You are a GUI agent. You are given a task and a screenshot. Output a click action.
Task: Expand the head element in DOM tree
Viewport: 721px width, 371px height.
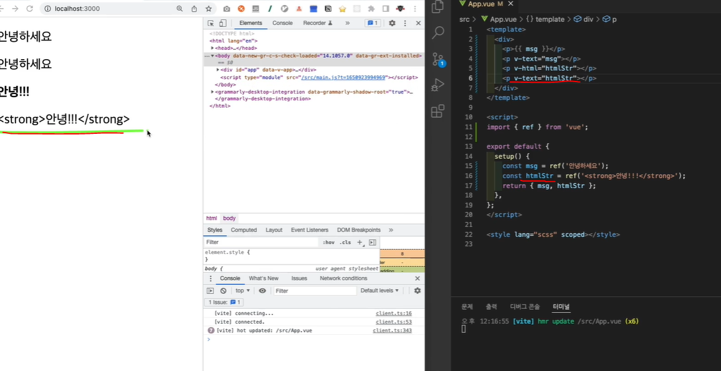[212, 48]
